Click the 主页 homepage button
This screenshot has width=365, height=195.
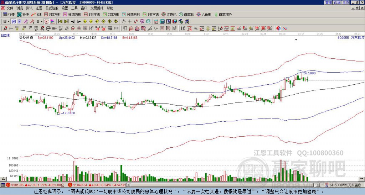pos(346,2)
